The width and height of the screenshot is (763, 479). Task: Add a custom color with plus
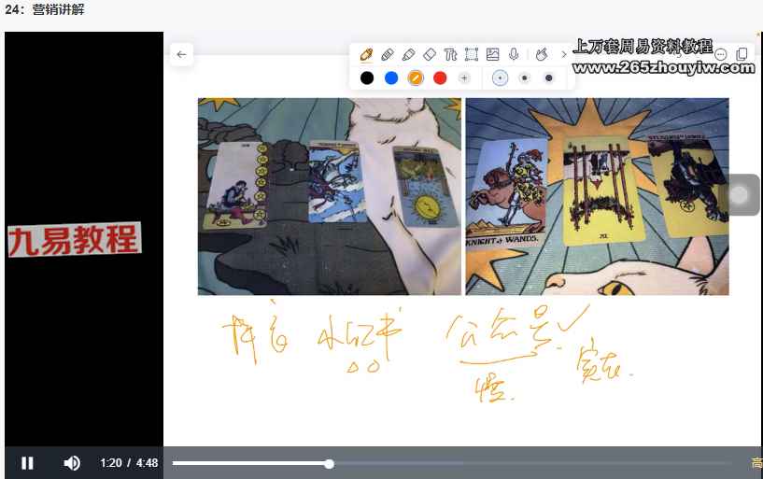(465, 77)
